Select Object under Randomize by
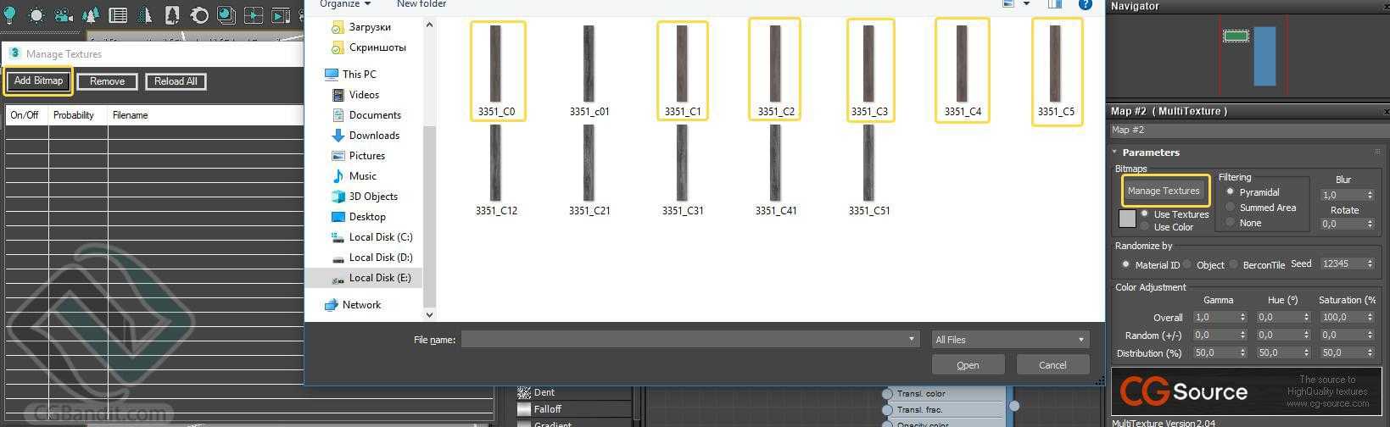 (x=1203, y=265)
